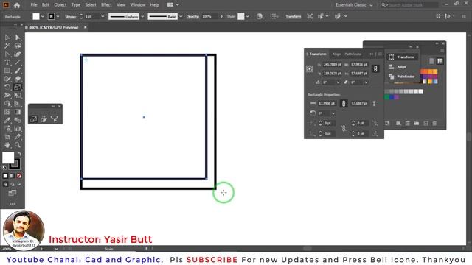
Task: Select the Selection tool
Action: (7, 38)
